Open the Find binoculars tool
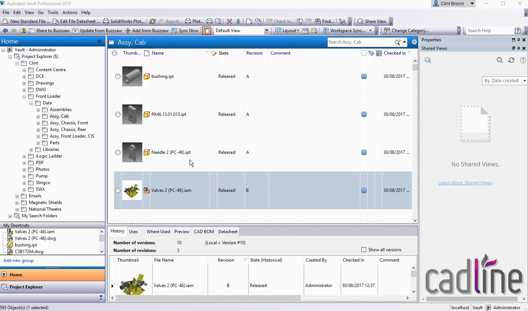Screen dimensions: 528x311 [x=324, y=21]
